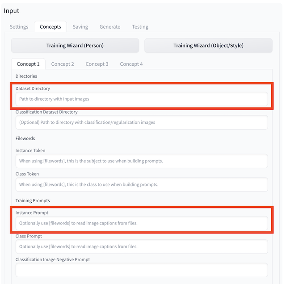Click the Classification Dataset Directory field
The image size is (286, 284).
142,122
